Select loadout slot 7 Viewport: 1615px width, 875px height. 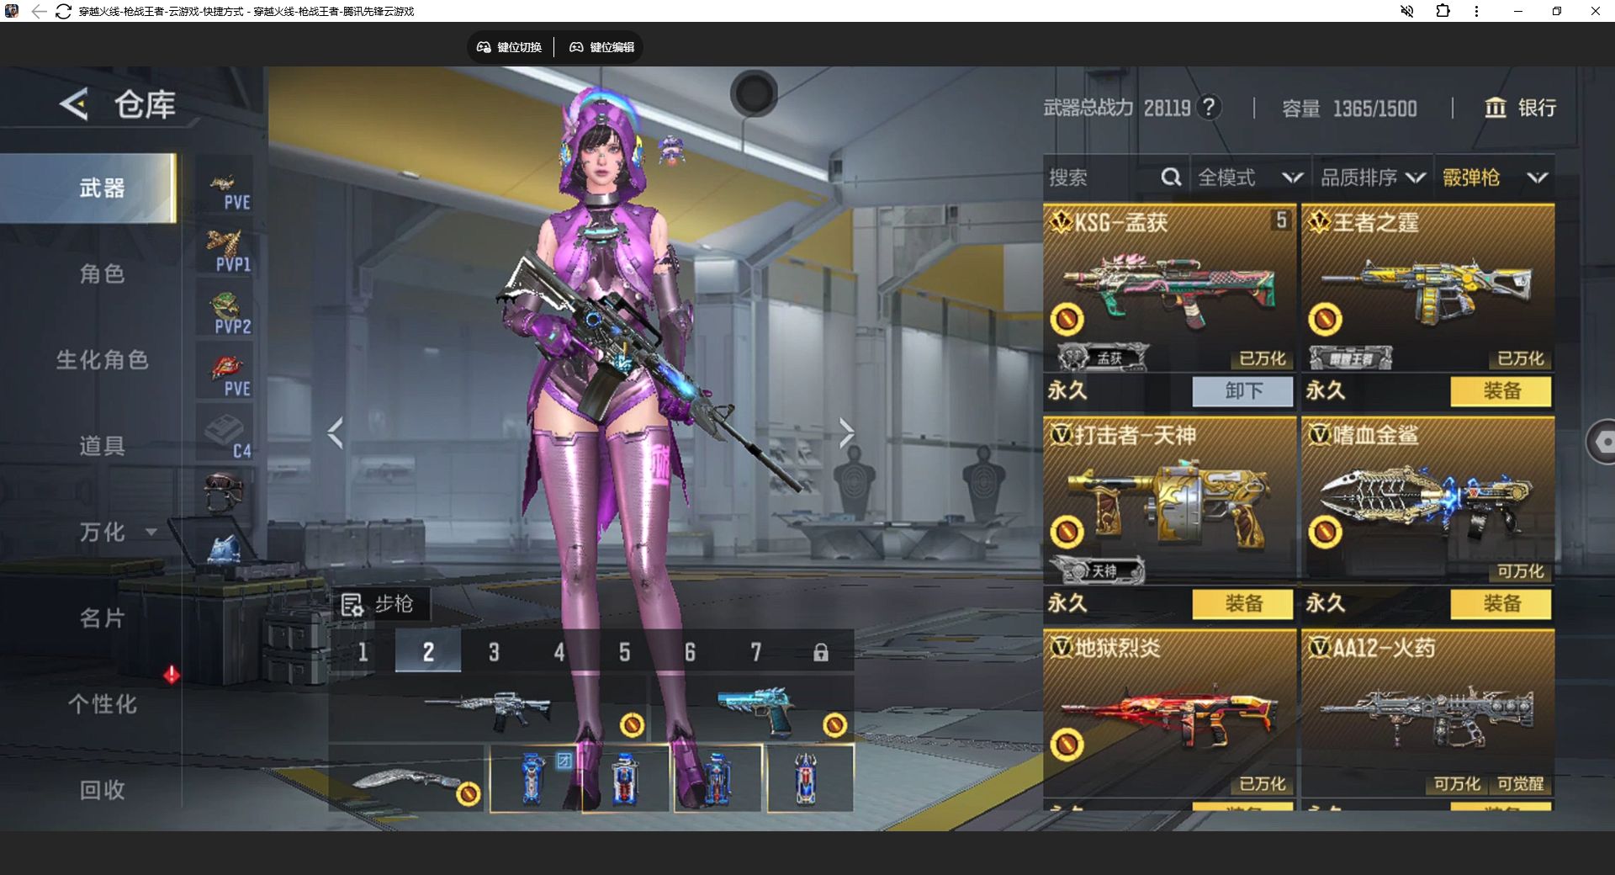(x=755, y=652)
